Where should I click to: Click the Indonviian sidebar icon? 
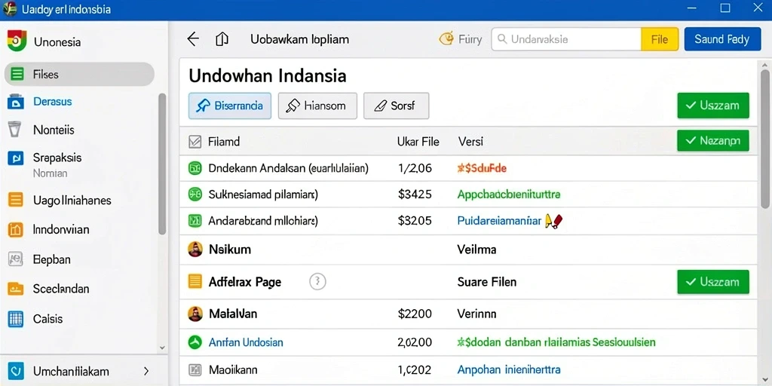coord(16,229)
